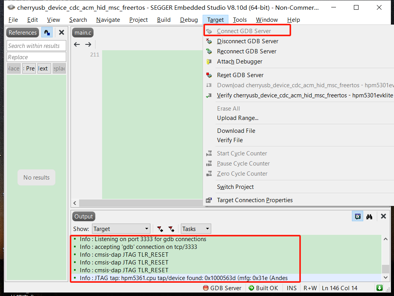Open the Debug menu
Viewport: 394px width, 296px height.
[x=189, y=20]
